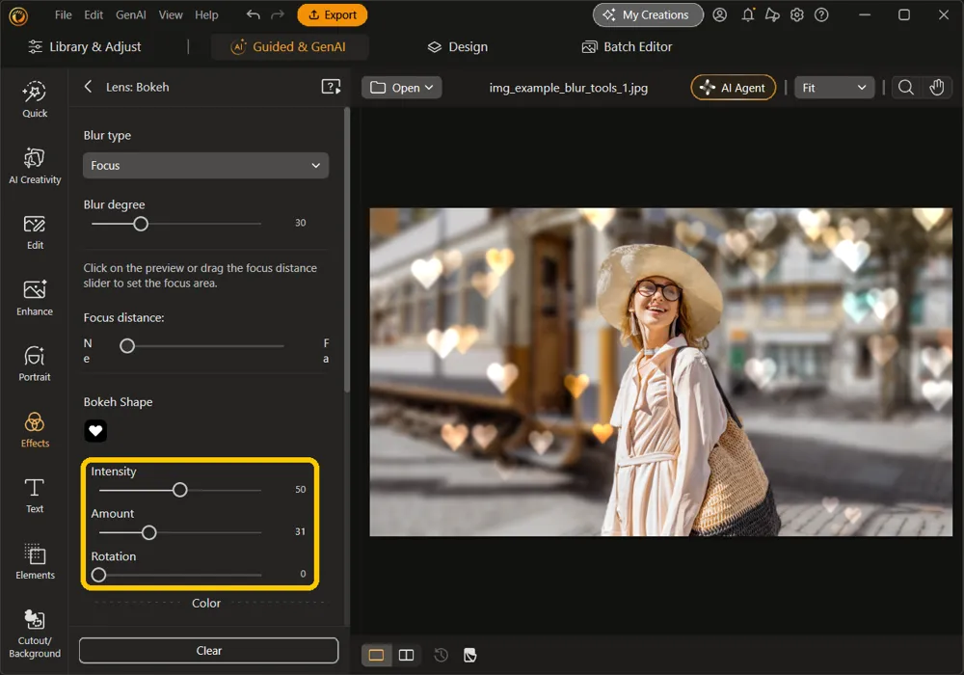The image size is (964, 675).
Task: Click the redo arrow
Action: click(278, 14)
